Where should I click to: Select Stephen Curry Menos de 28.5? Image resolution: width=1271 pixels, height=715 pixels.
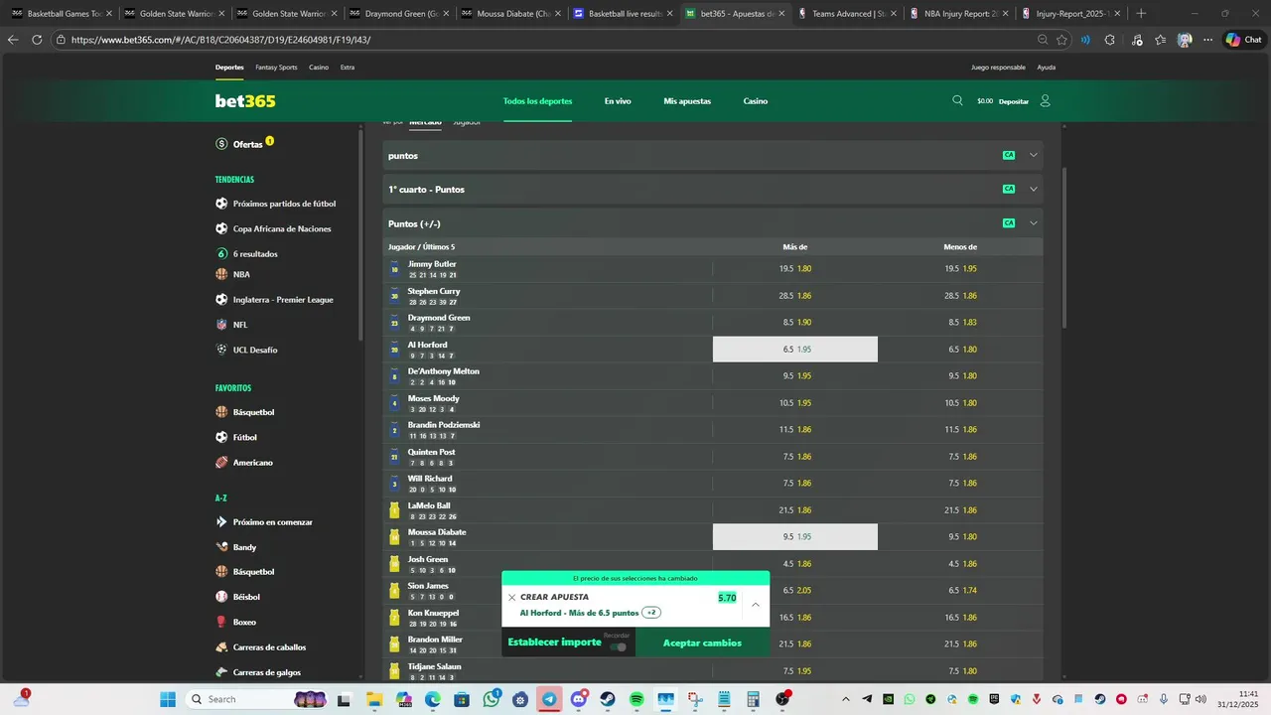960,296
